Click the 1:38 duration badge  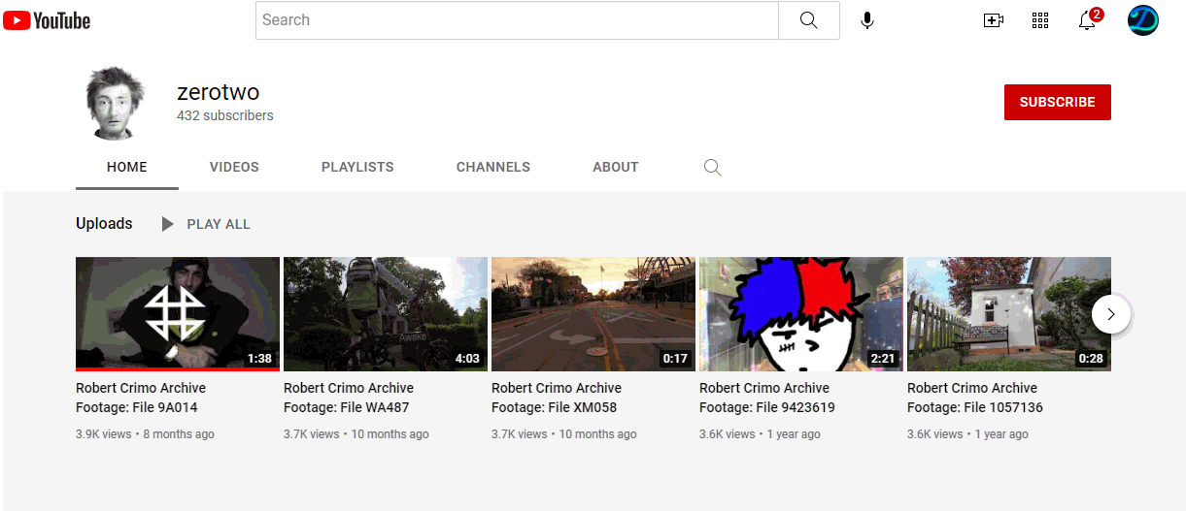pos(259,359)
